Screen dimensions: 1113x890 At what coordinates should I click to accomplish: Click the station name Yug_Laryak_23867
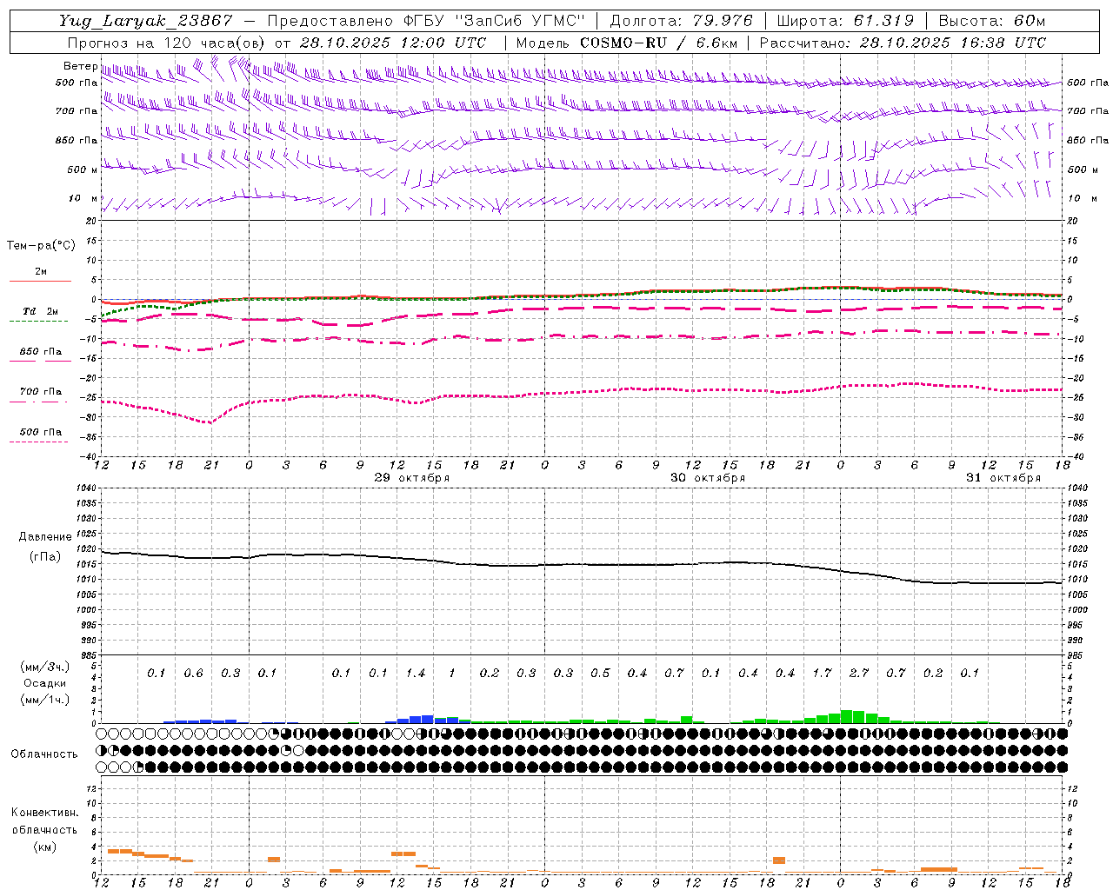coord(146,21)
